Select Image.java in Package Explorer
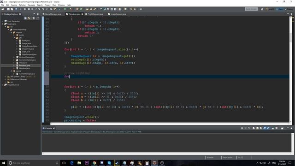This screenshot has width=295, height=166. click(x=26, y=43)
